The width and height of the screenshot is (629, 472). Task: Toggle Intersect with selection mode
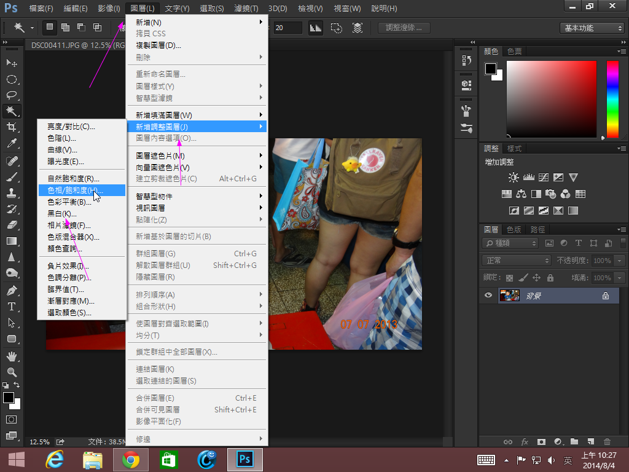pyautogui.click(x=97, y=27)
